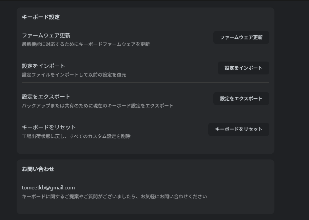Hit the キーボードをリセット button
The height and width of the screenshot is (220, 309).
[238, 129]
